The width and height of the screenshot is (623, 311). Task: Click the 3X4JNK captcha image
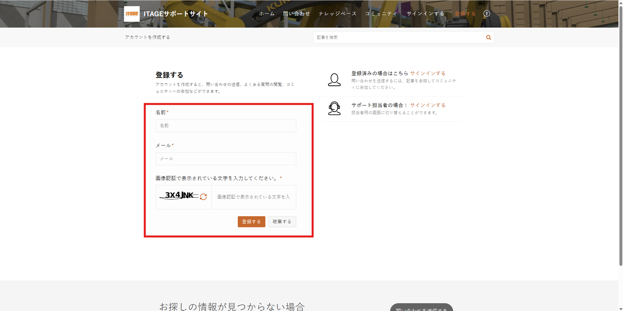tap(179, 195)
